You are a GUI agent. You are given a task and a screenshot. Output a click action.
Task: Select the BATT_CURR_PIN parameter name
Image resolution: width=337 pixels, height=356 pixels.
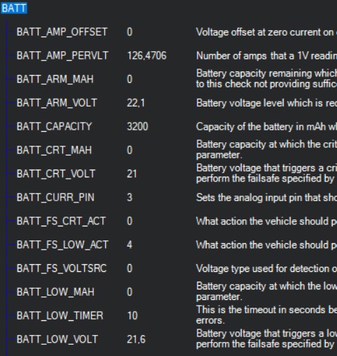pos(55,198)
